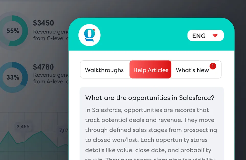
Task: Click the red dropdown arrow
Action: (215, 36)
